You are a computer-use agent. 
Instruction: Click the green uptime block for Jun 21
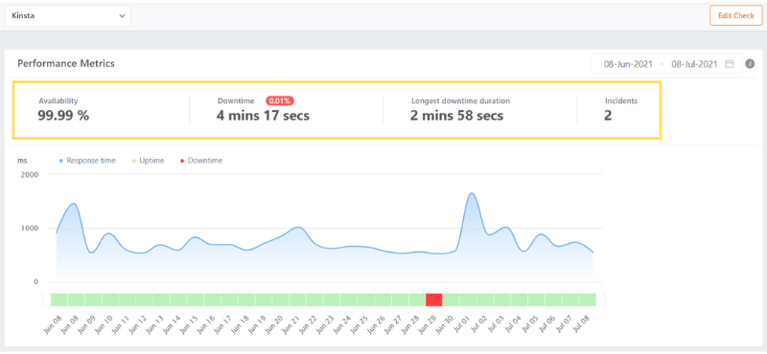click(x=297, y=299)
